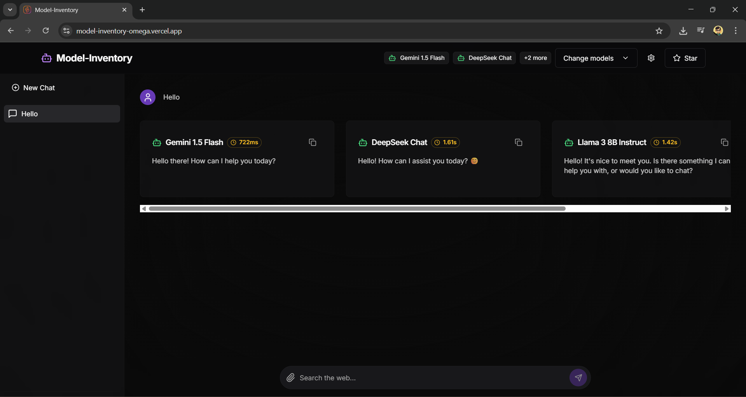Click the robot icon beside DeepSeek Chat card title
Screen dimensions: 746x397
click(x=363, y=143)
